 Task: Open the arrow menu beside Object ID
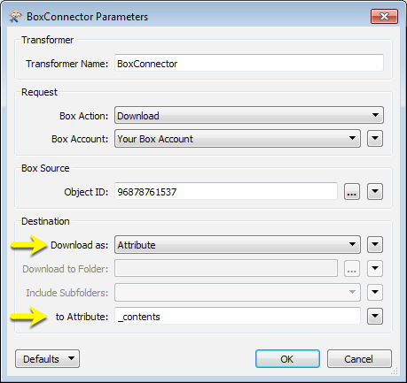(375, 192)
